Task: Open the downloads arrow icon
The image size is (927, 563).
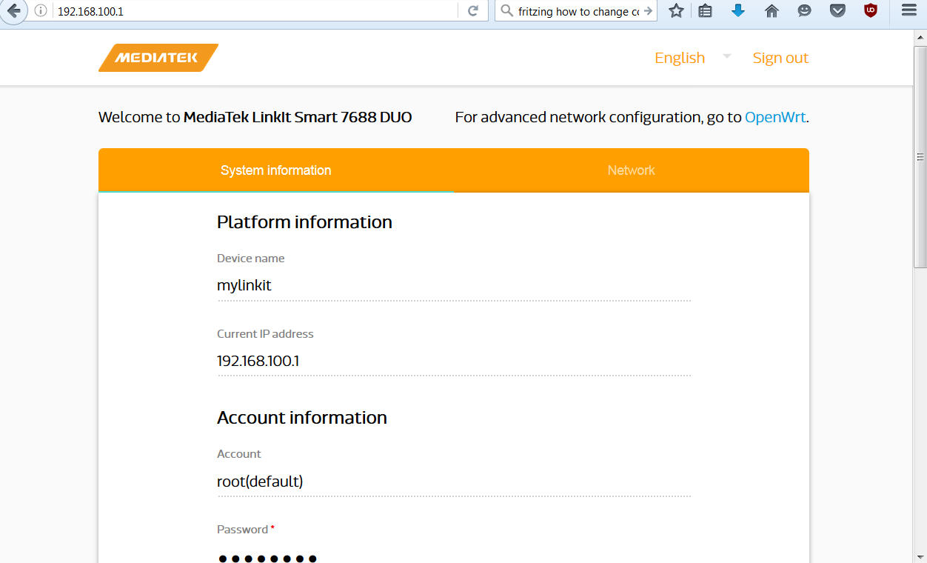Action: [x=738, y=11]
